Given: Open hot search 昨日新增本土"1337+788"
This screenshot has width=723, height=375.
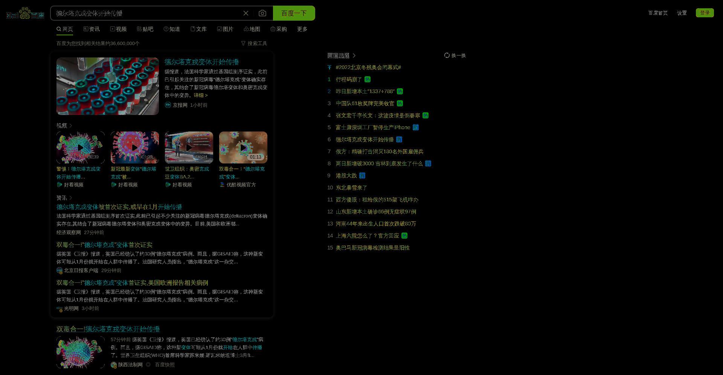Looking at the screenshot, I should [x=365, y=91].
